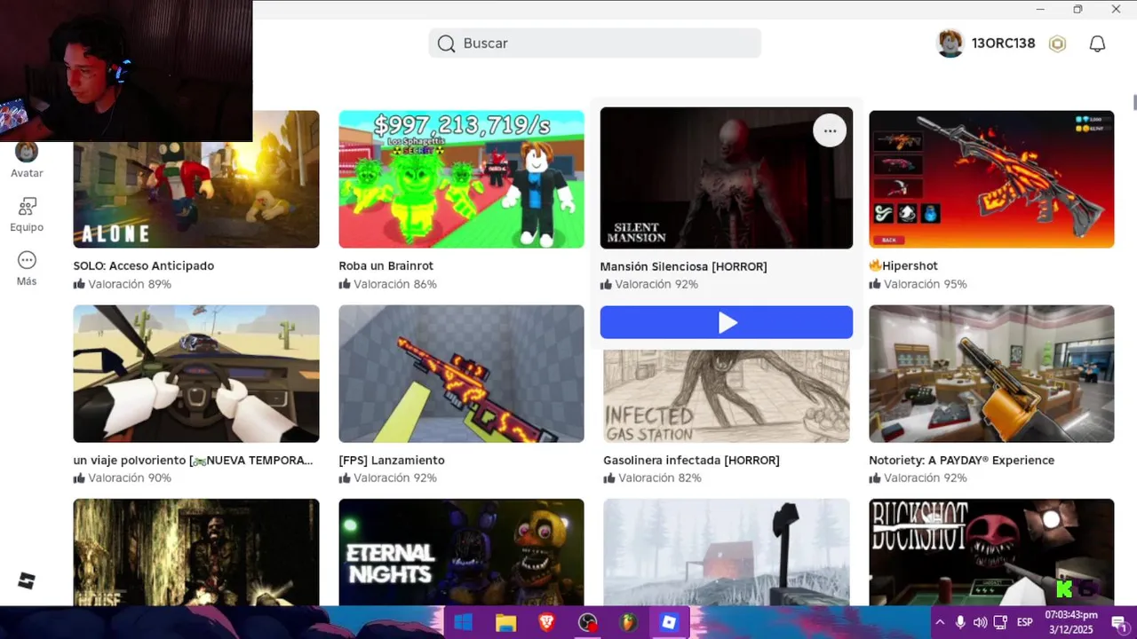Click the Mansión Silenciosa [HORROR] title
Viewport: 1137px width, 639px height.
[x=684, y=266]
